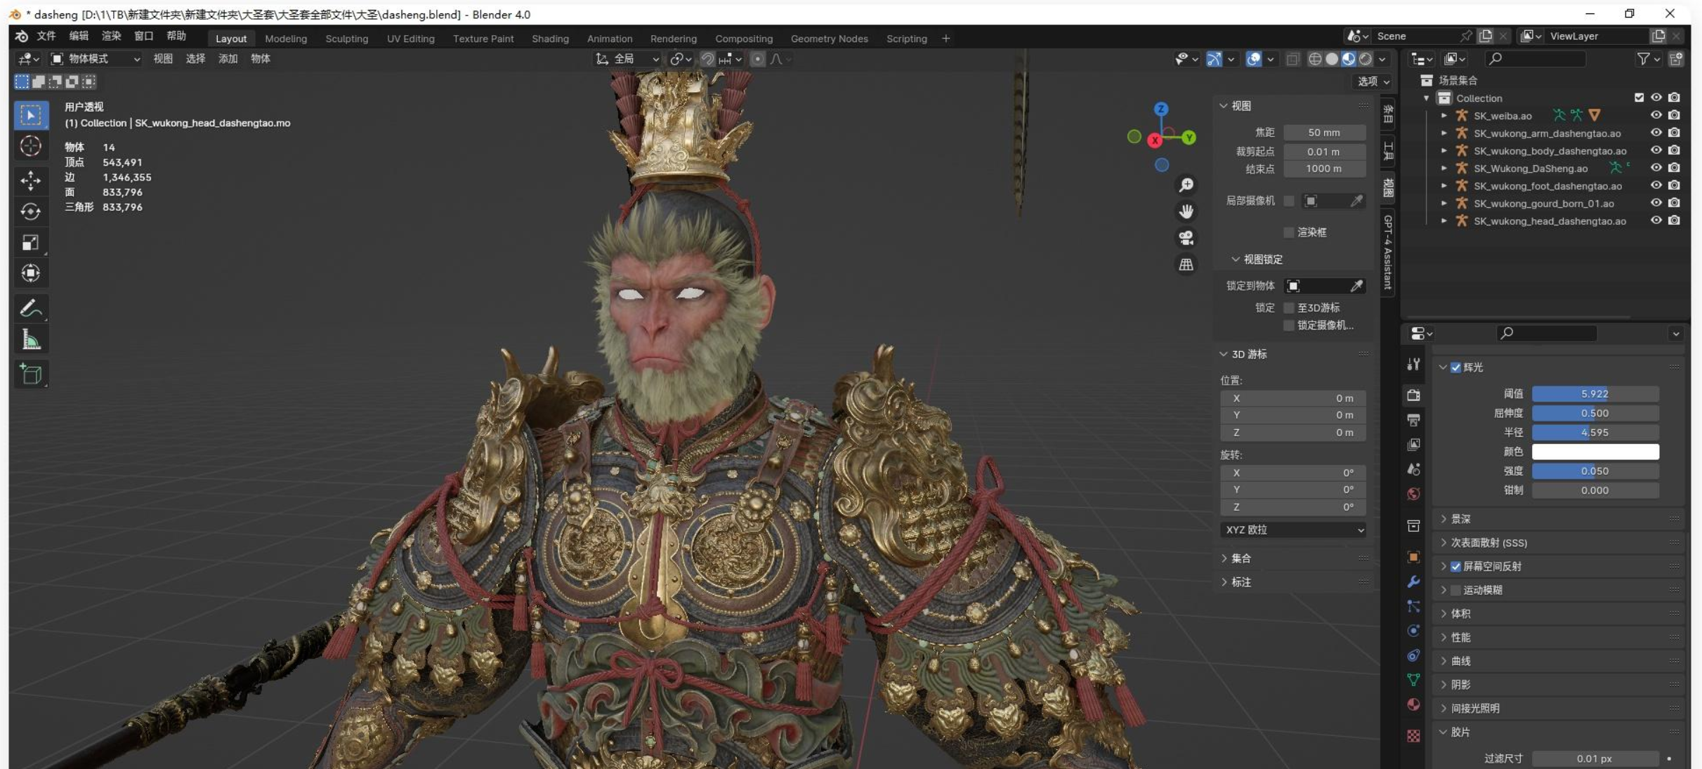The width and height of the screenshot is (1702, 769).
Task: Click the 焦距 50 mm field
Action: [x=1323, y=133]
